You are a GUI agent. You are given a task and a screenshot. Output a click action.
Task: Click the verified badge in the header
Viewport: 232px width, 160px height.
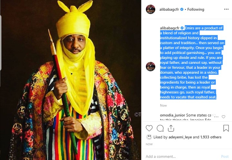[x=182, y=10]
